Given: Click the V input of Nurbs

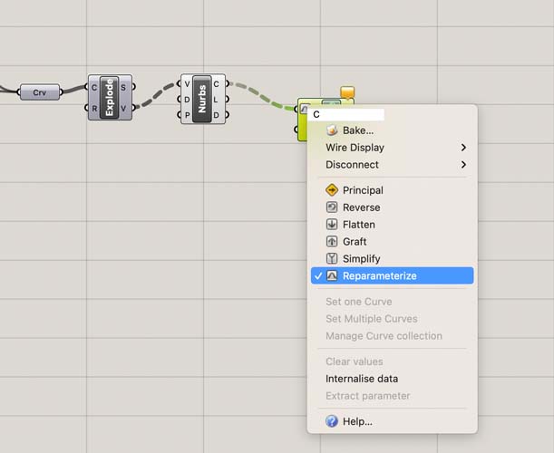Looking at the screenshot, I should pos(187,84).
